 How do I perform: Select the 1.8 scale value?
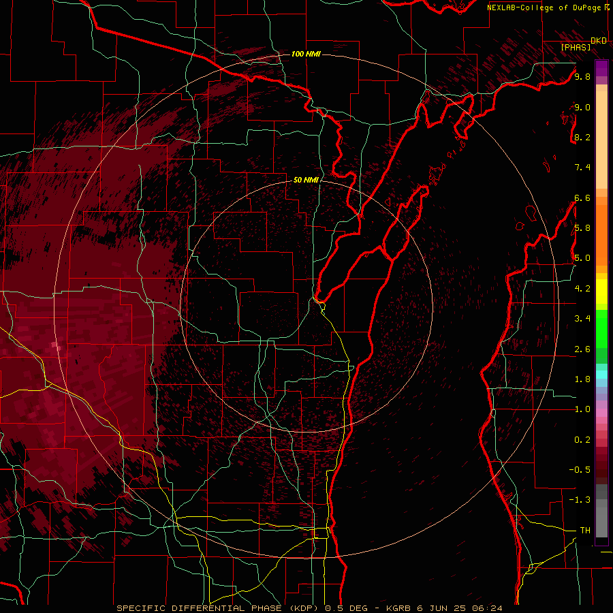pyautogui.click(x=582, y=379)
